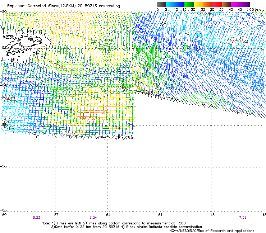Click the '25' label under the color bar

click(x=203, y=10)
